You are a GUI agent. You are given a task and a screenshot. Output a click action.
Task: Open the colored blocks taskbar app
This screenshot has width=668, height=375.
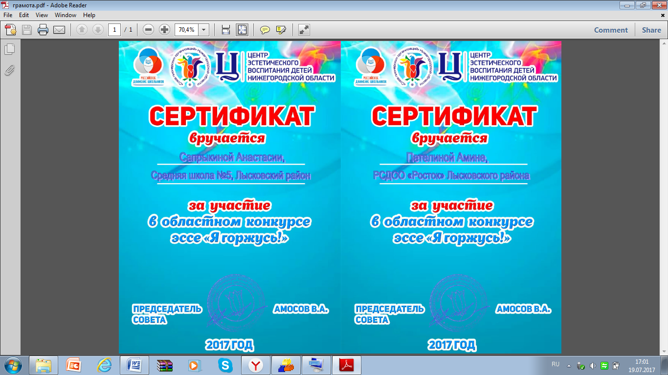click(286, 365)
